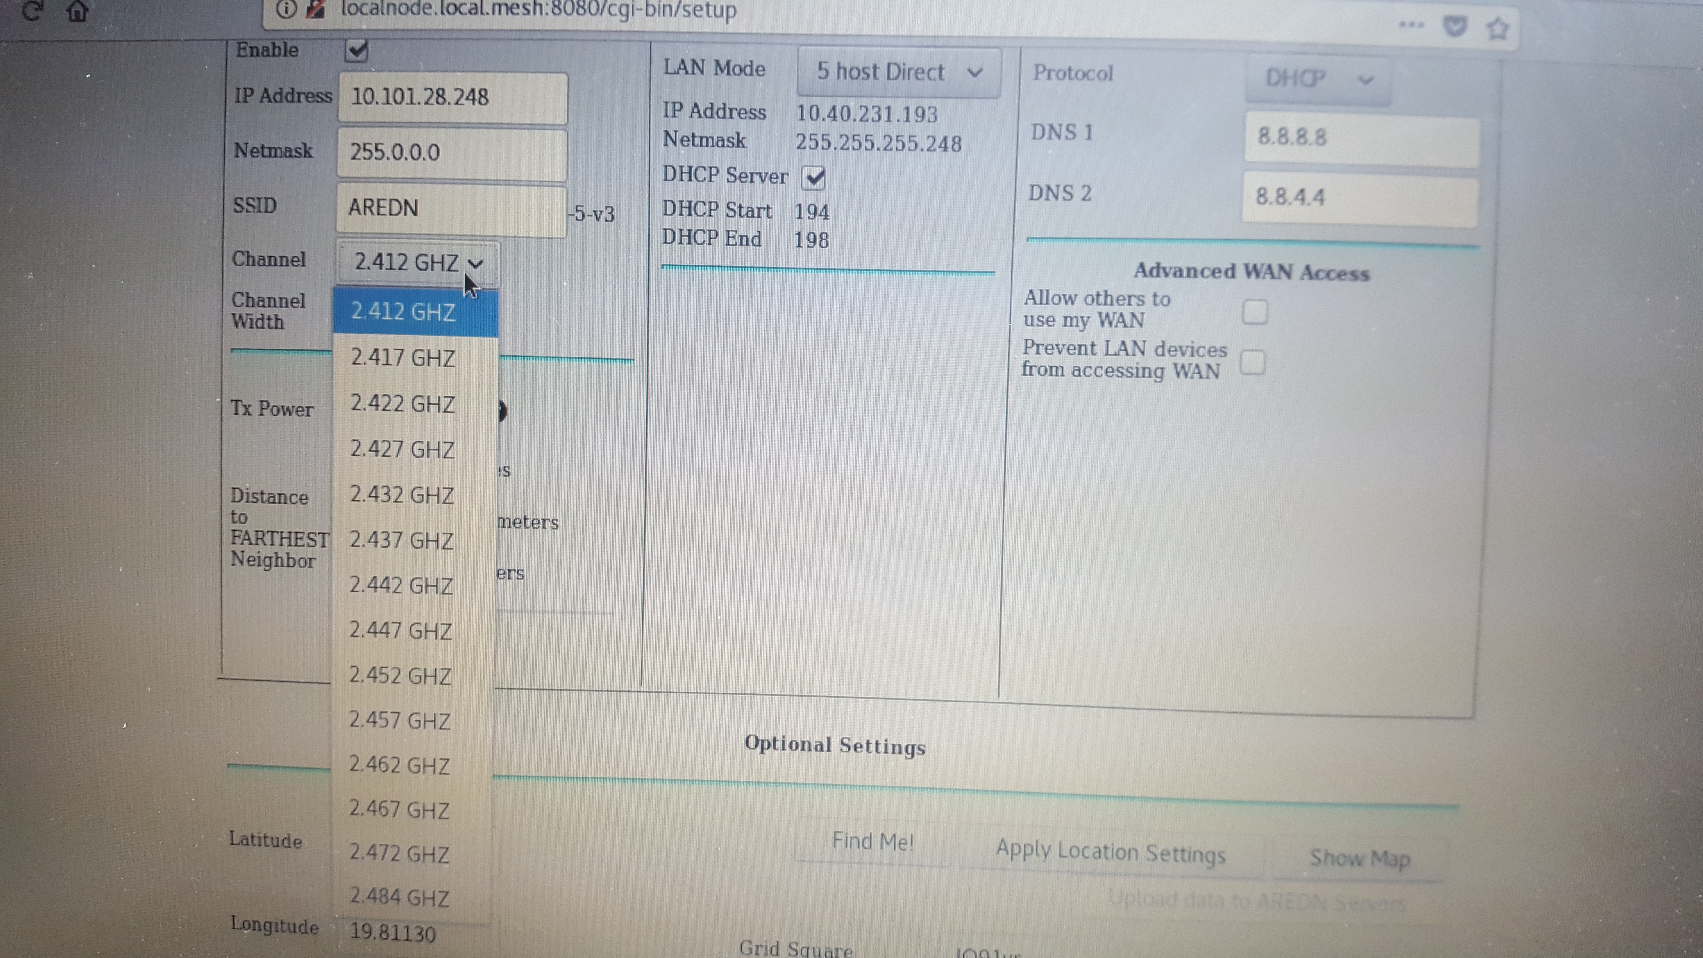Collapse the Channel 2.412 GHZ dropdown
This screenshot has width=1703, height=958.
[418, 263]
